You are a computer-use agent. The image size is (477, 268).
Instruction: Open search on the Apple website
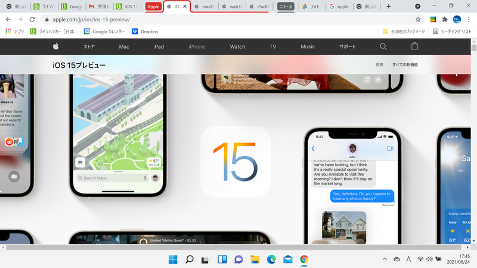click(383, 46)
